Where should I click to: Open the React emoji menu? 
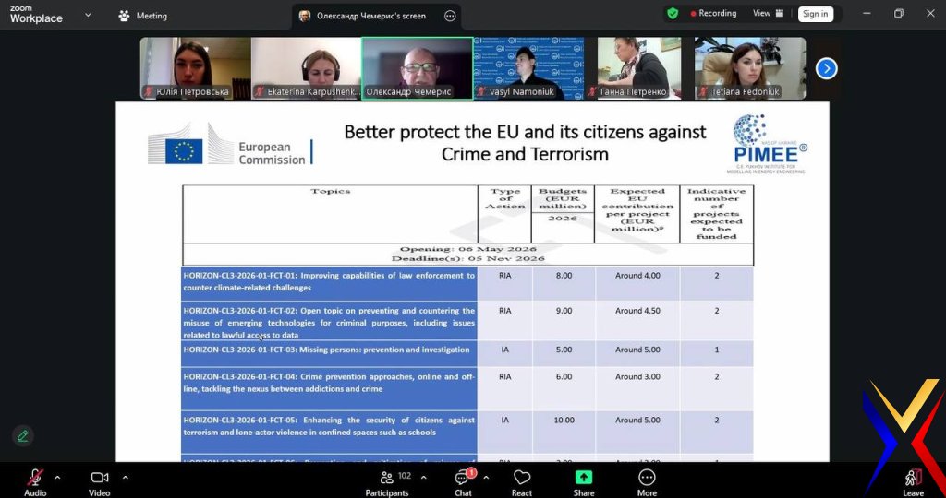point(522,479)
